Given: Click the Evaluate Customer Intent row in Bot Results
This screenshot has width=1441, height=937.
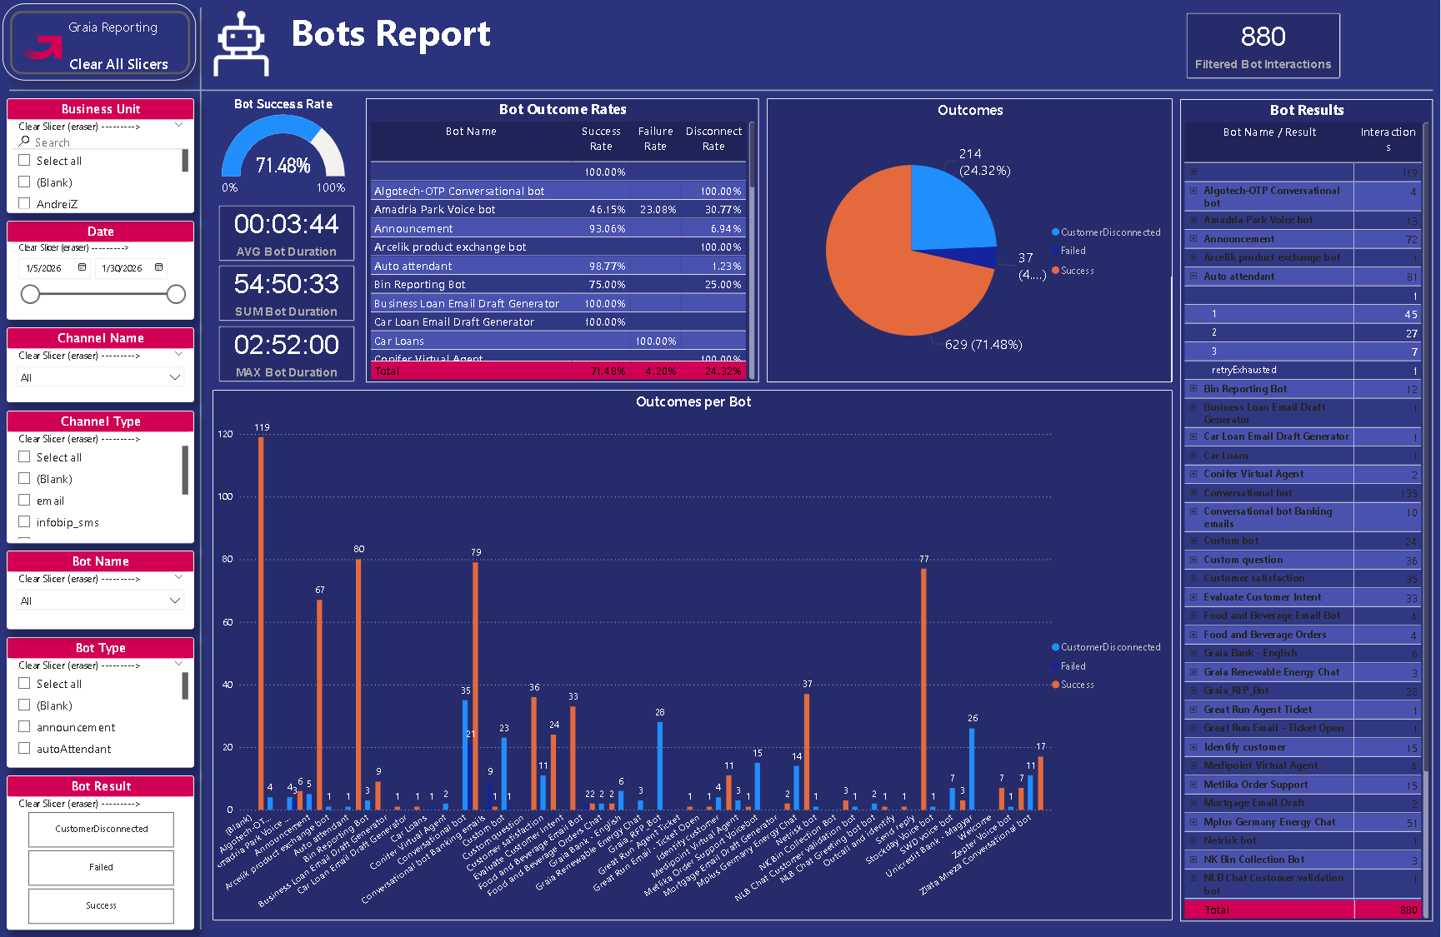Looking at the screenshot, I should click(x=1303, y=597).
